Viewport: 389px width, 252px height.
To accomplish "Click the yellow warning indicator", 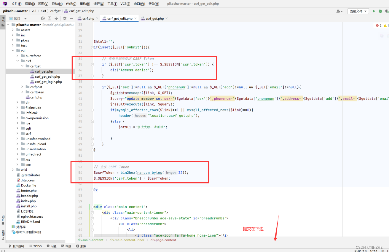I will [386, 25].
